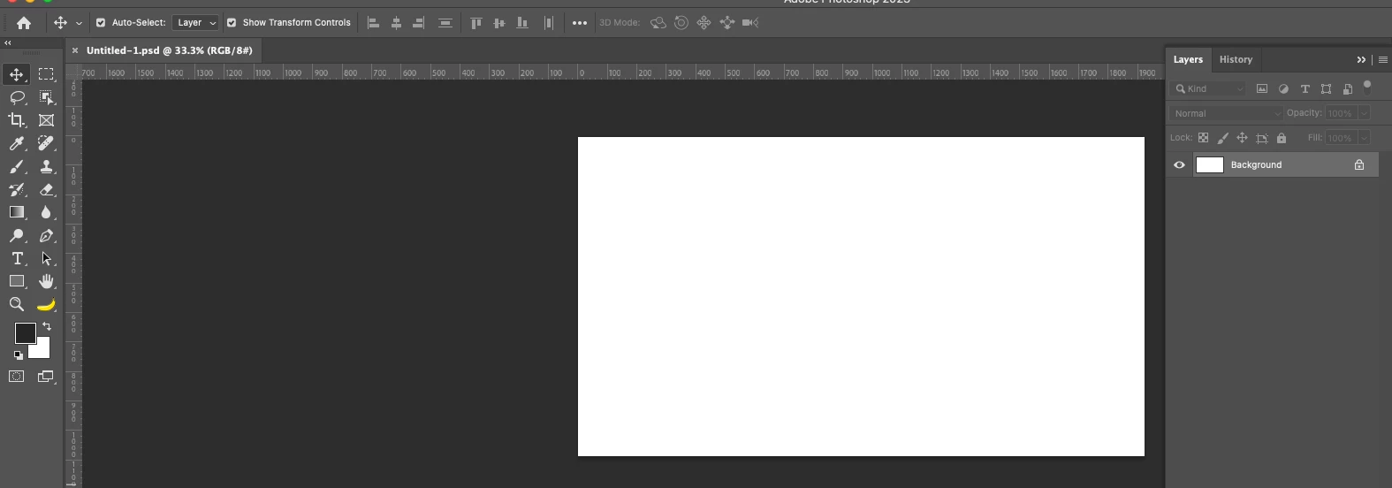The width and height of the screenshot is (1392, 488).
Task: Collapse the panels with the double-arrow icon
Action: coord(1361,59)
